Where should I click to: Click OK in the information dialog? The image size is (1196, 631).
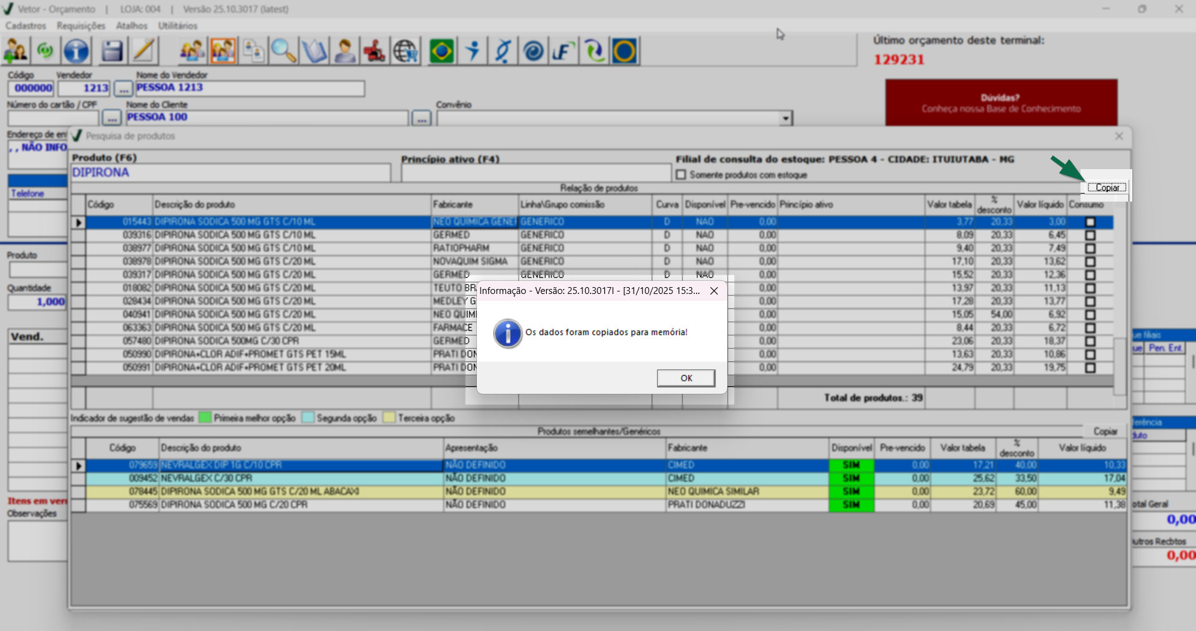(685, 378)
